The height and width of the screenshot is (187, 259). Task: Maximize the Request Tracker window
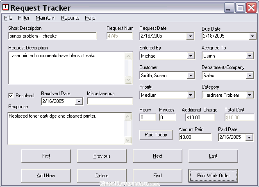[x=240, y=8]
